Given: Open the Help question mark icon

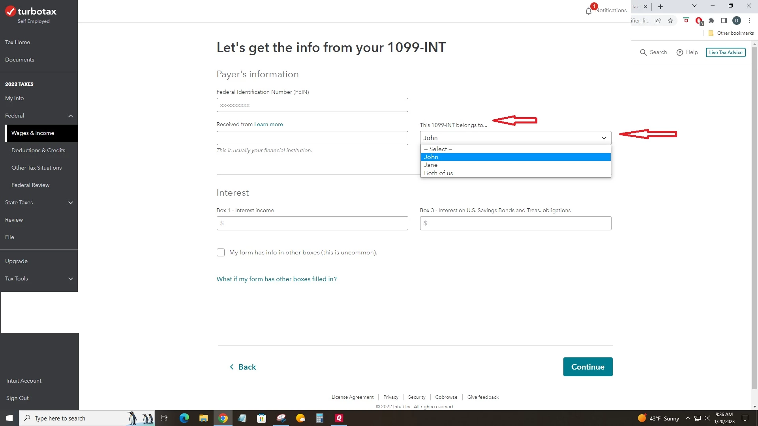Looking at the screenshot, I should pyautogui.click(x=679, y=52).
